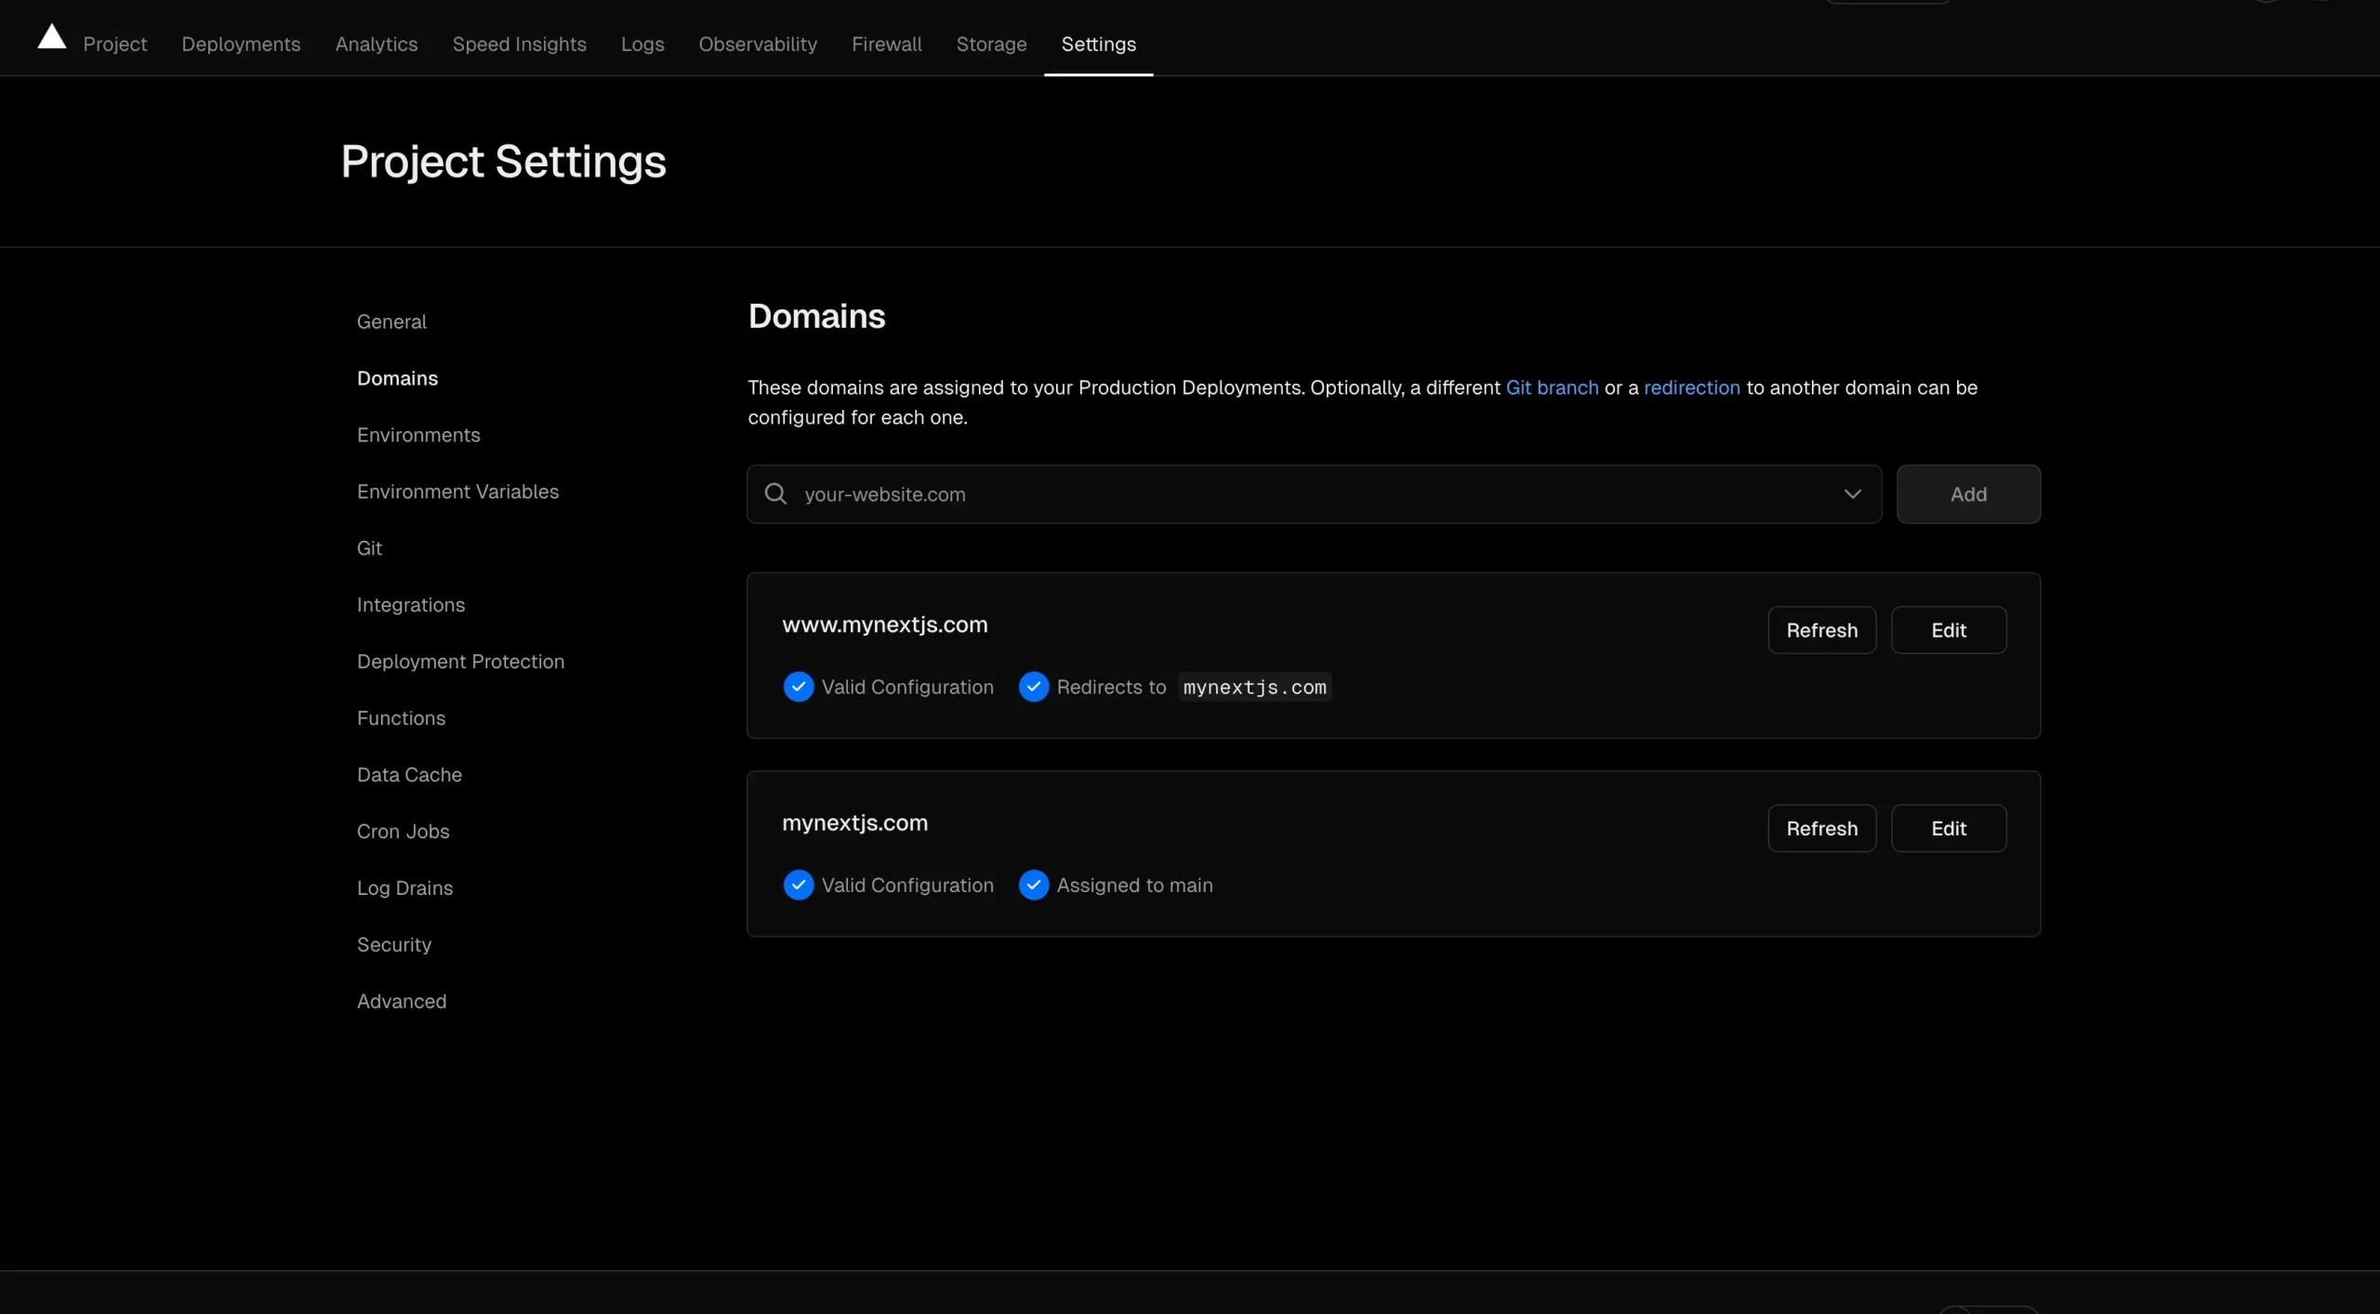Click the Assigned to main checkmark icon
This screenshot has width=2380, height=1314.
pyautogui.click(x=1034, y=885)
